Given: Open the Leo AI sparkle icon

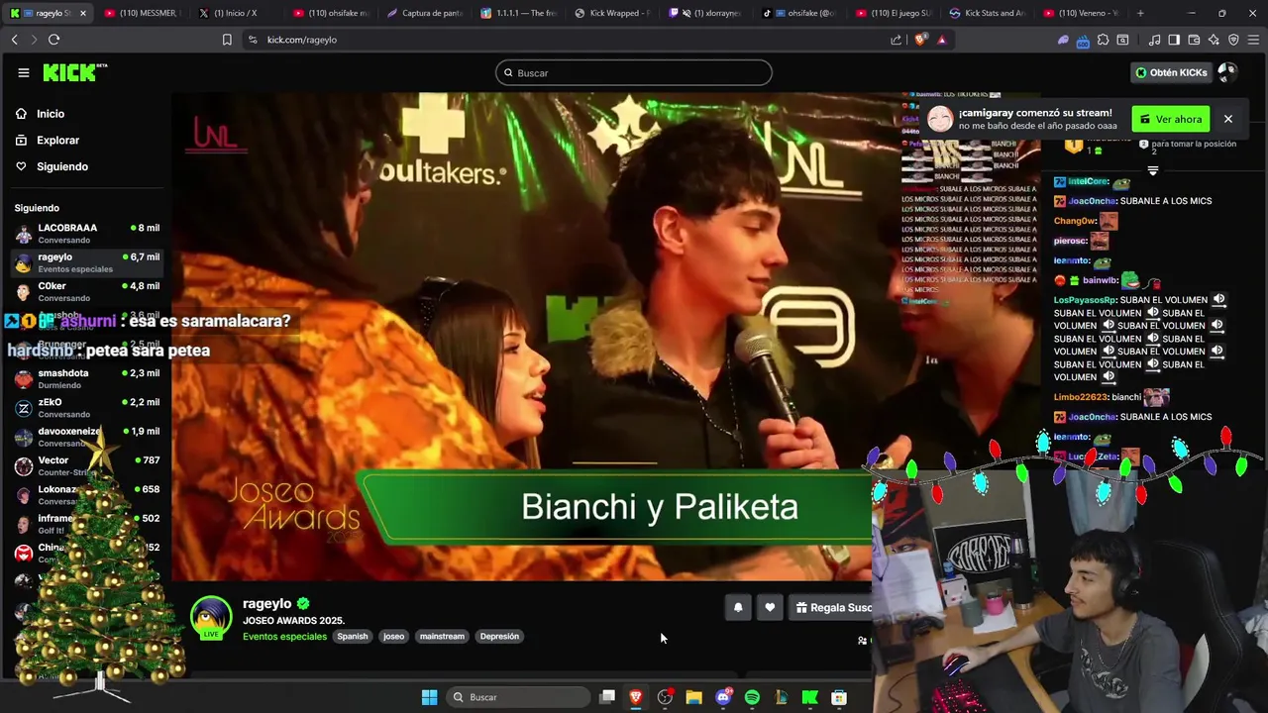Looking at the screenshot, I should pos(1214,40).
